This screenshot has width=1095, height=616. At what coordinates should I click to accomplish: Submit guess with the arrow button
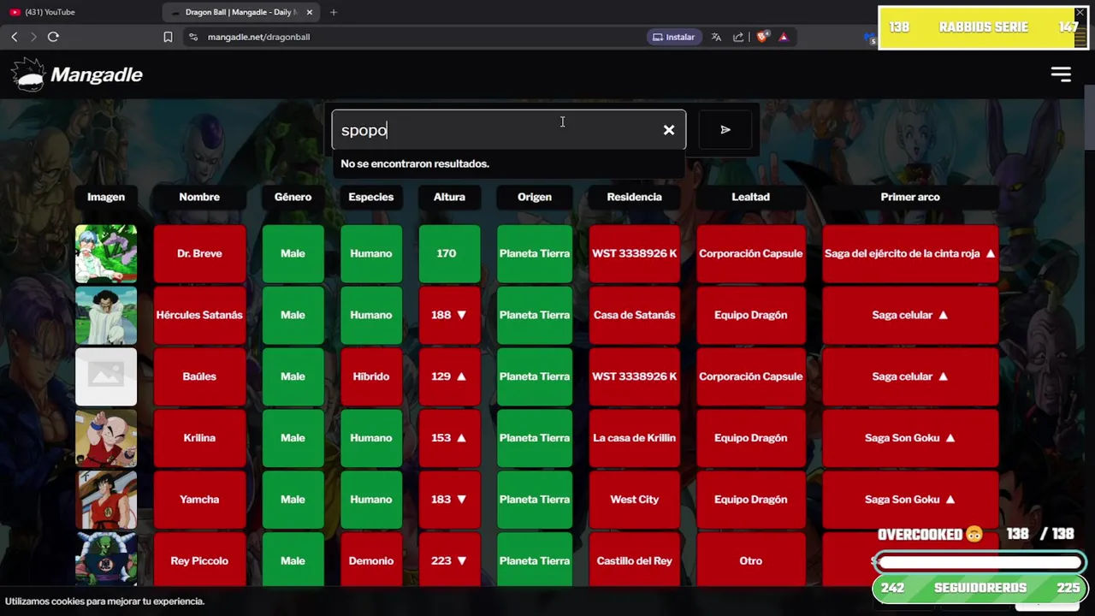tap(725, 130)
